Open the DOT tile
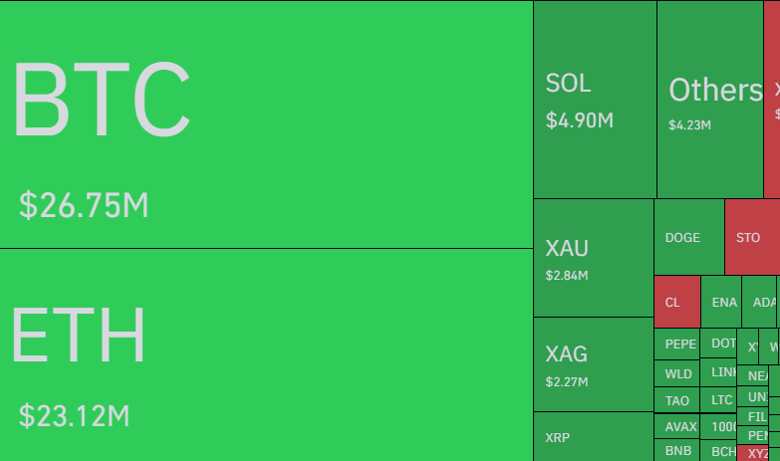Screen dimensions: 780x461 pos(719,343)
